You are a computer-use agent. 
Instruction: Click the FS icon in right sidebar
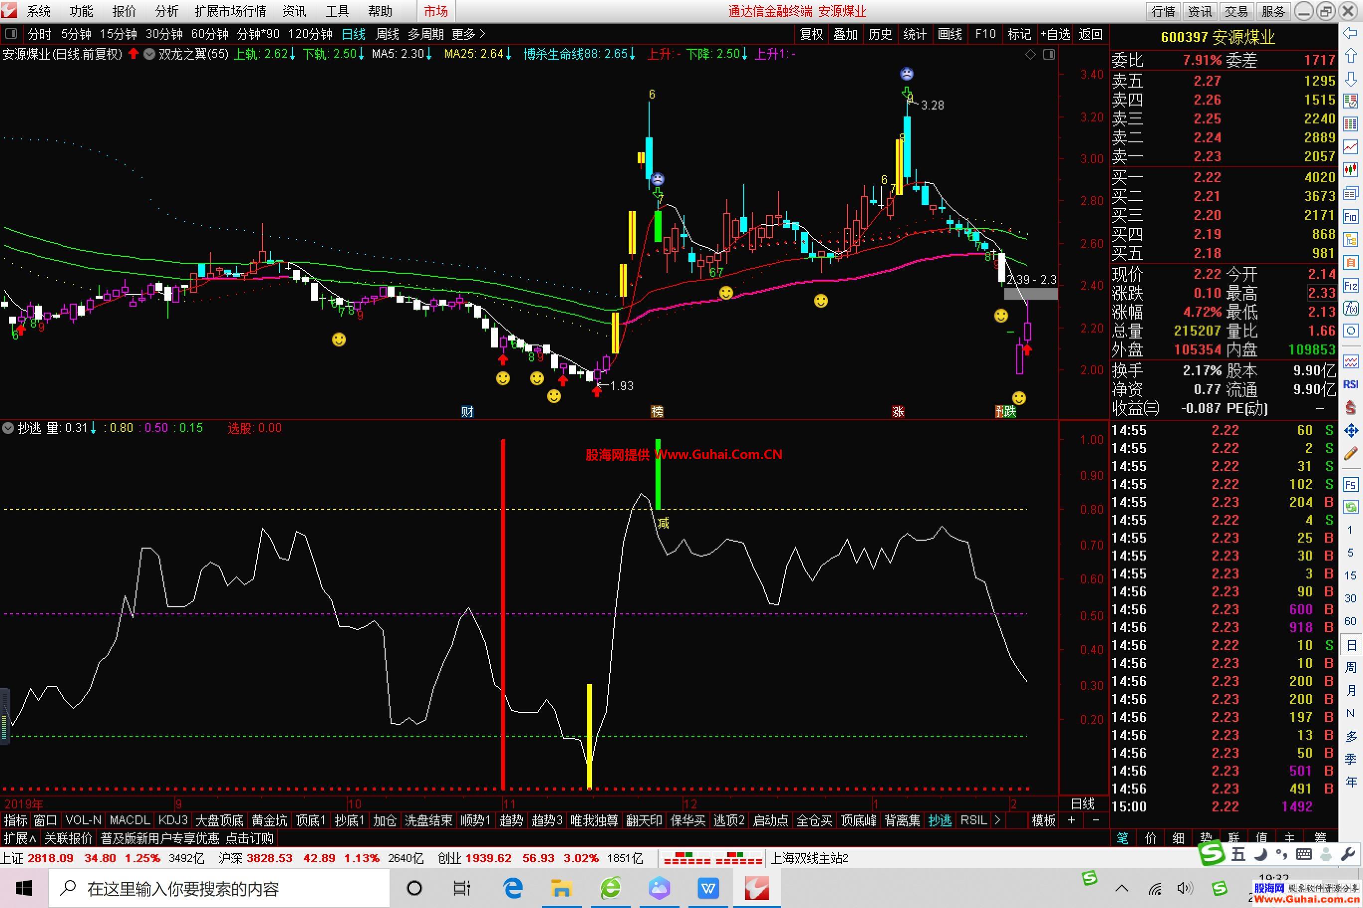[x=1350, y=484]
